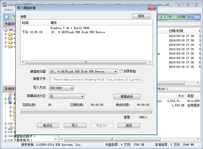Select the 3,014,31... UltraISO file row
Image resolution: width=203 pixels, height=149 pixels.
pos(179,101)
